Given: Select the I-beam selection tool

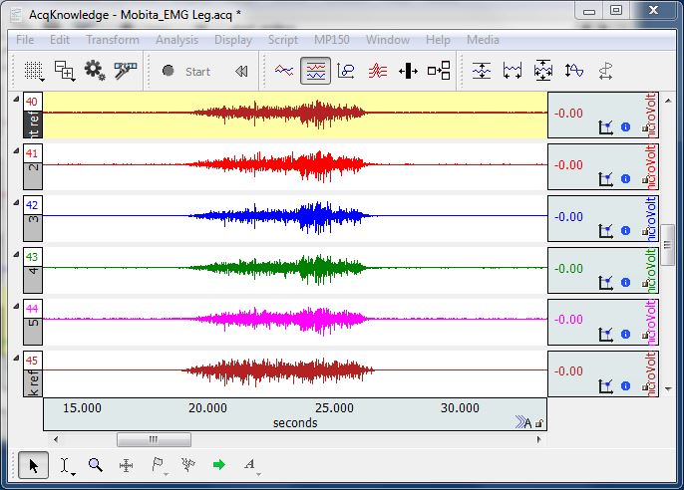Looking at the screenshot, I should point(65,464).
